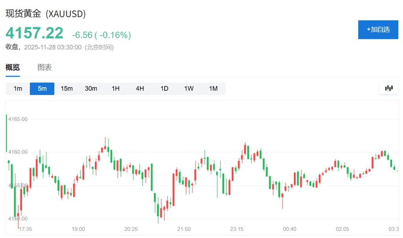Switch to 1W weekly view

tap(189, 89)
